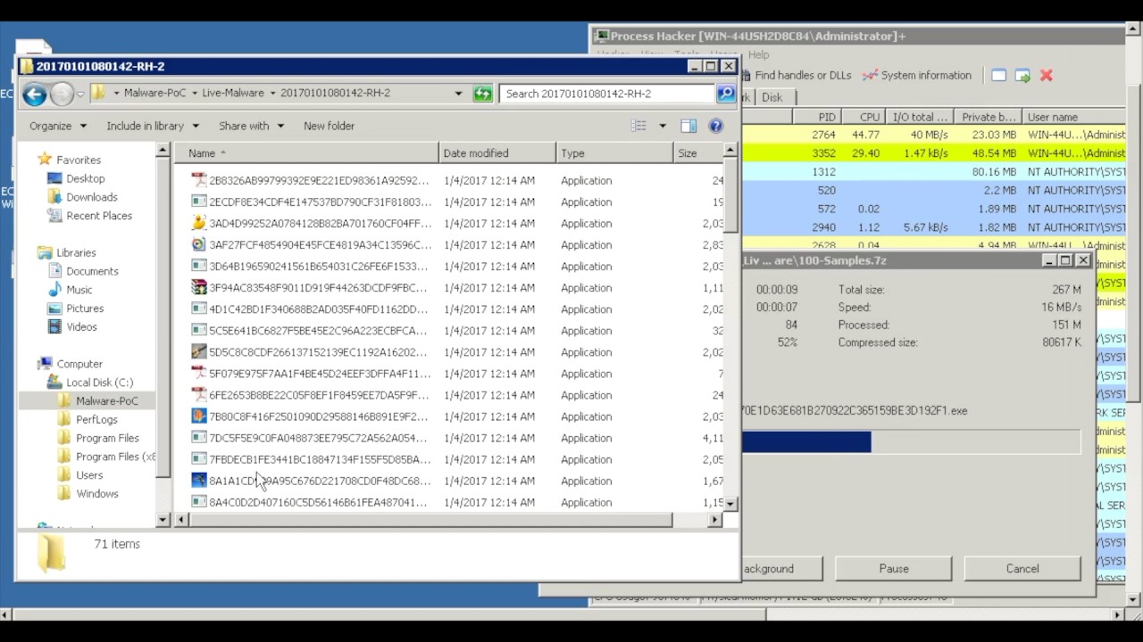Select PDF-icon file 2B8326AB99799392E9E221...
Screen dimensions: 1143x642
click(x=309, y=180)
